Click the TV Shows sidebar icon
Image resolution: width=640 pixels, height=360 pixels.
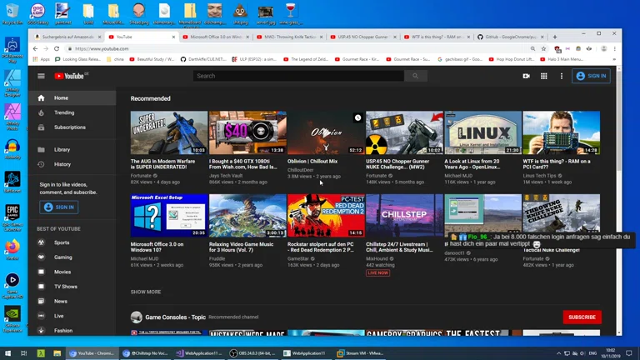coord(41,287)
